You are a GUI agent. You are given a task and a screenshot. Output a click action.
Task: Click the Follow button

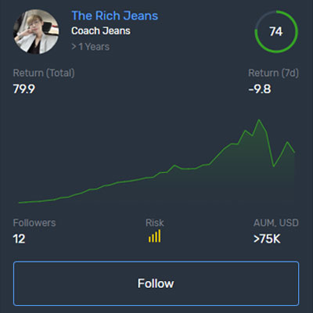tap(156, 283)
